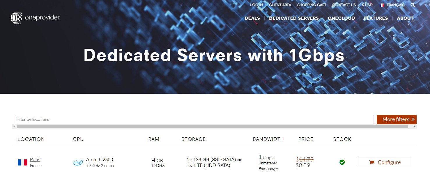This screenshot has width=430, height=176.
Task: Click the Intel logo beside Atom C2350
Action: [x=78, y=162]
